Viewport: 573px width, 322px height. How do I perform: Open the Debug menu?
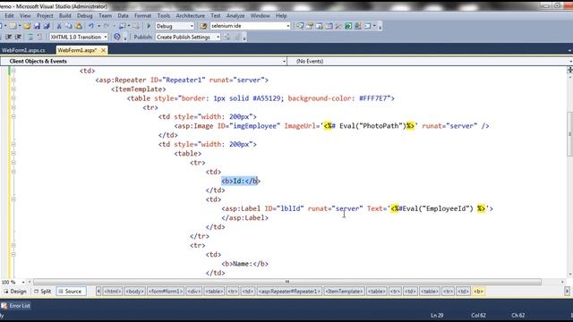(85, 16)
